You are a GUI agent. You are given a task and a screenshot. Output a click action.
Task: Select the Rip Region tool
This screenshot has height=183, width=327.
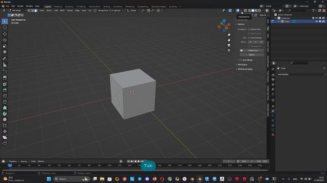[x=5, y=143]
